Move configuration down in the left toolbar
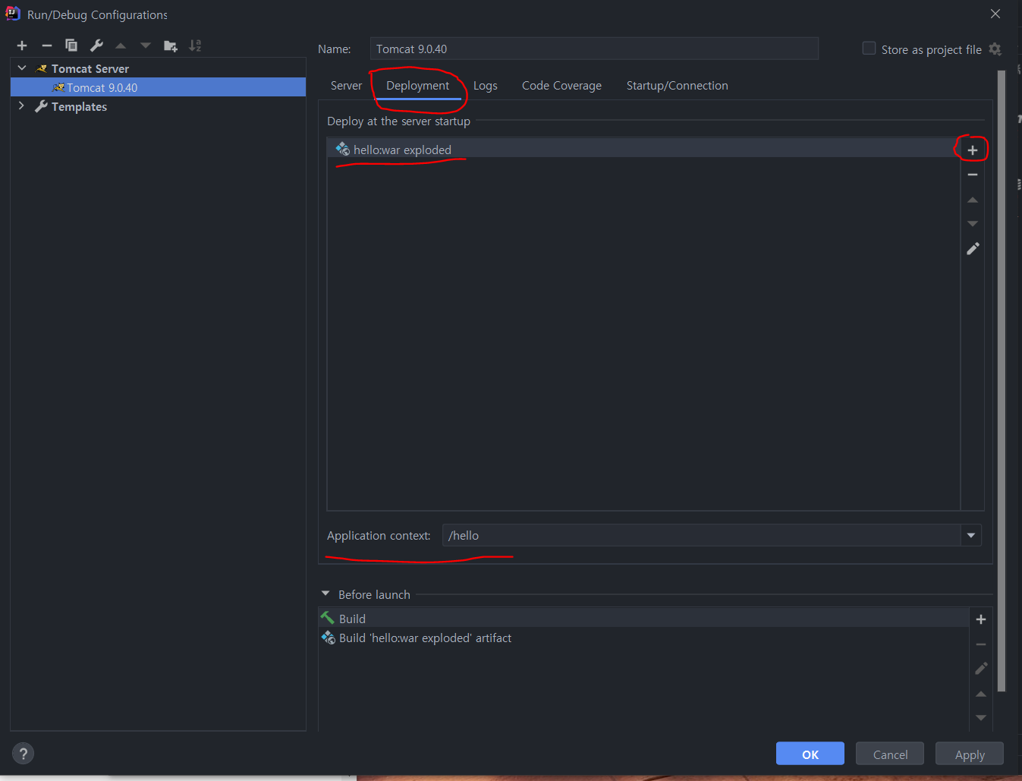 pos(146,46)
